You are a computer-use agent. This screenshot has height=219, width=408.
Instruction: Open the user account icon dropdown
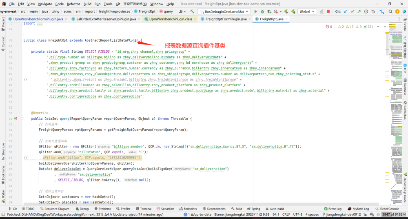(x=183, y=11)
